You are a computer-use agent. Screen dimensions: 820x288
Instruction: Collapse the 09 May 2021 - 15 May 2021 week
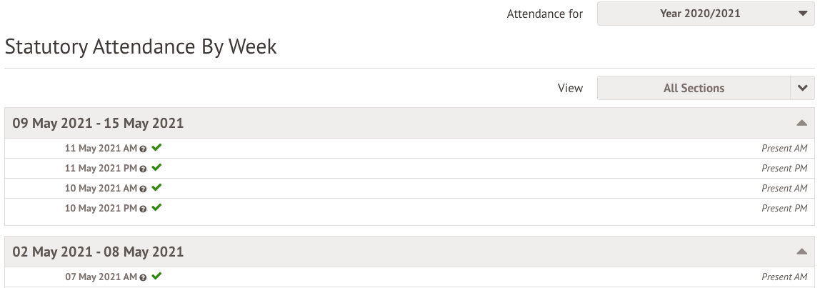click(801, 123)
